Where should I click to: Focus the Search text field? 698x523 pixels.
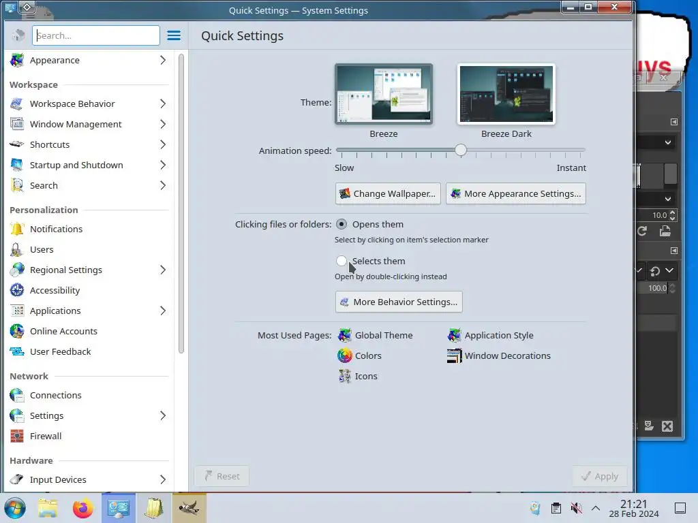point(95,35)
